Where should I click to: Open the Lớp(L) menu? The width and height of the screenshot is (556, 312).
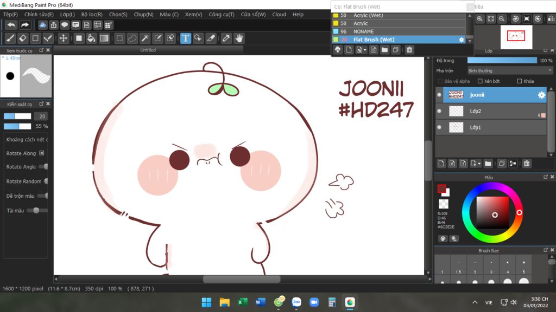(x=67, y=15)
